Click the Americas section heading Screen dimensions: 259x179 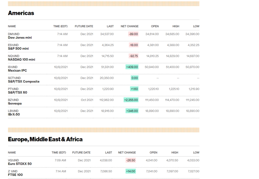tap(21, 13)
